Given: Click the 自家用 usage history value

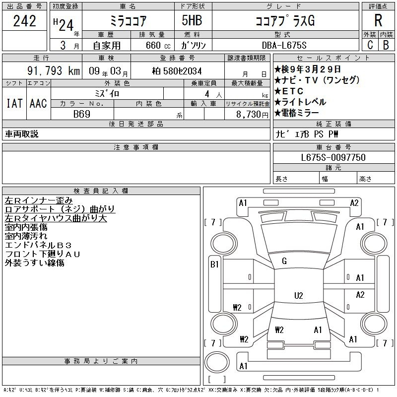Looking at the screenshot, I should [107, 46].
